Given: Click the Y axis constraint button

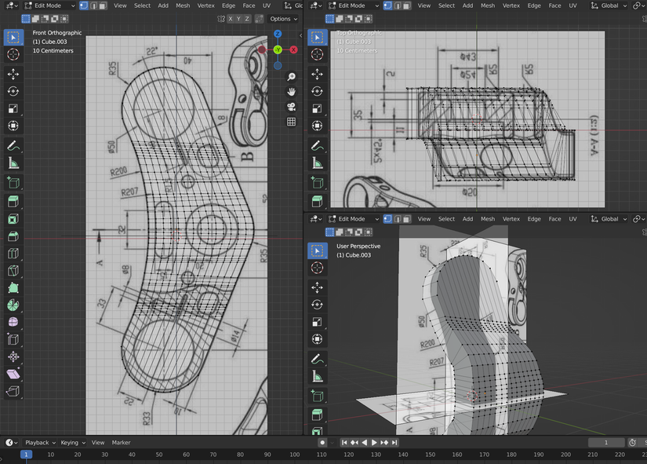Looking at the screenshot, I should click(238, 18).
